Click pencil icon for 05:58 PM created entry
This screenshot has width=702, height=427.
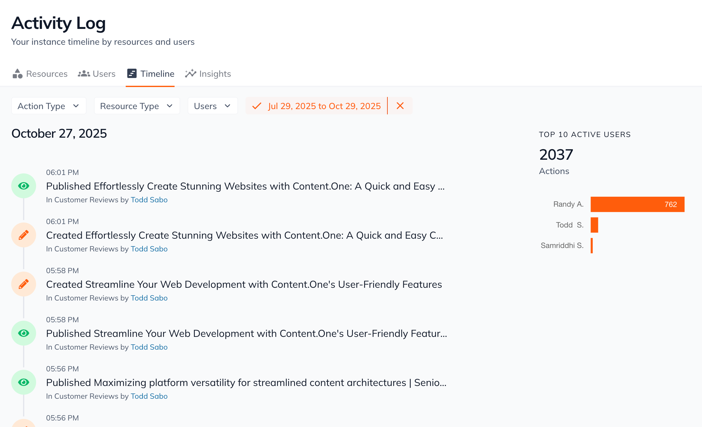(x=24, y=284)
